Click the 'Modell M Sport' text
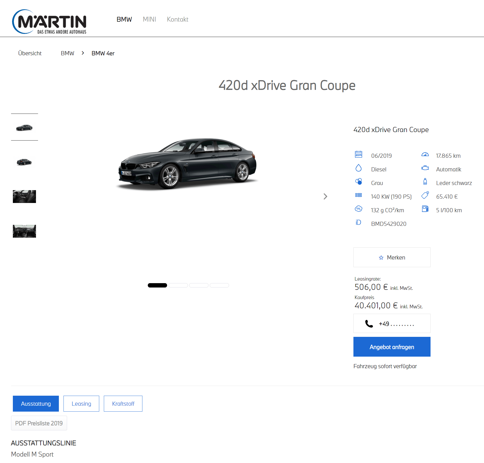The height and width of the screenshot is (463, 484). 32,454
